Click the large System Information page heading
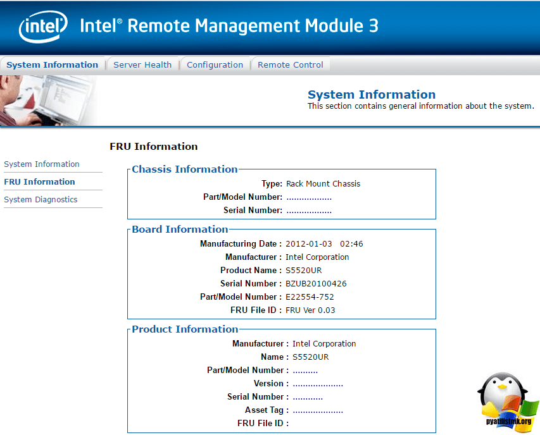Viewport: 540px width, 435px height. [372, 94]
